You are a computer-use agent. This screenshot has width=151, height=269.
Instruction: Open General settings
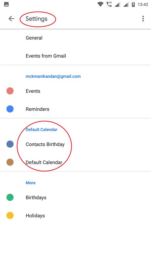point(75,38)
